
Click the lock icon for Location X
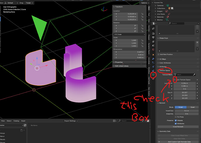142,14
